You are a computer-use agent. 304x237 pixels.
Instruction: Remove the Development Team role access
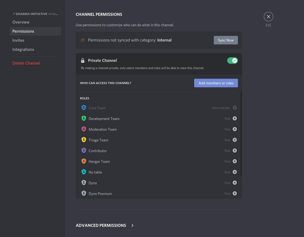point(235,118)
